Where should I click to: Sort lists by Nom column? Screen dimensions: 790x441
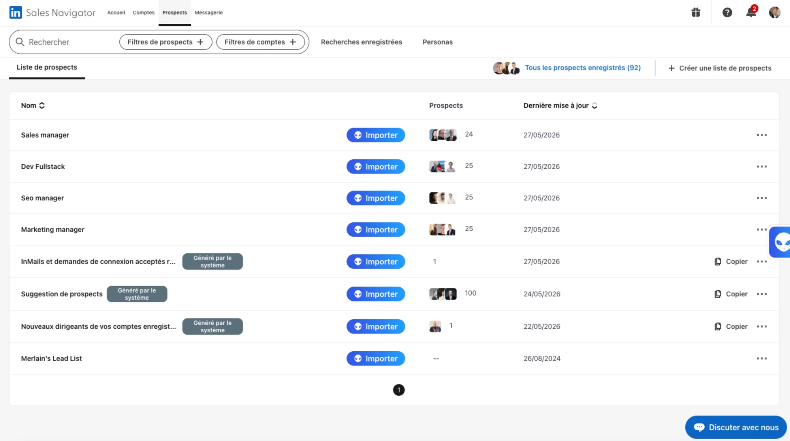[x=33, y=106]
